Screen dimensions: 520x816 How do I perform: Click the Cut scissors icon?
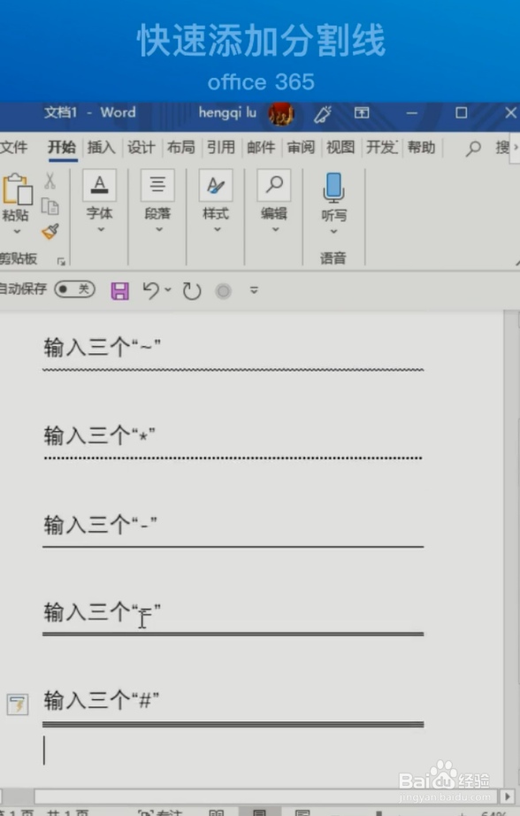pyautogui.click(x=50, y=181)
